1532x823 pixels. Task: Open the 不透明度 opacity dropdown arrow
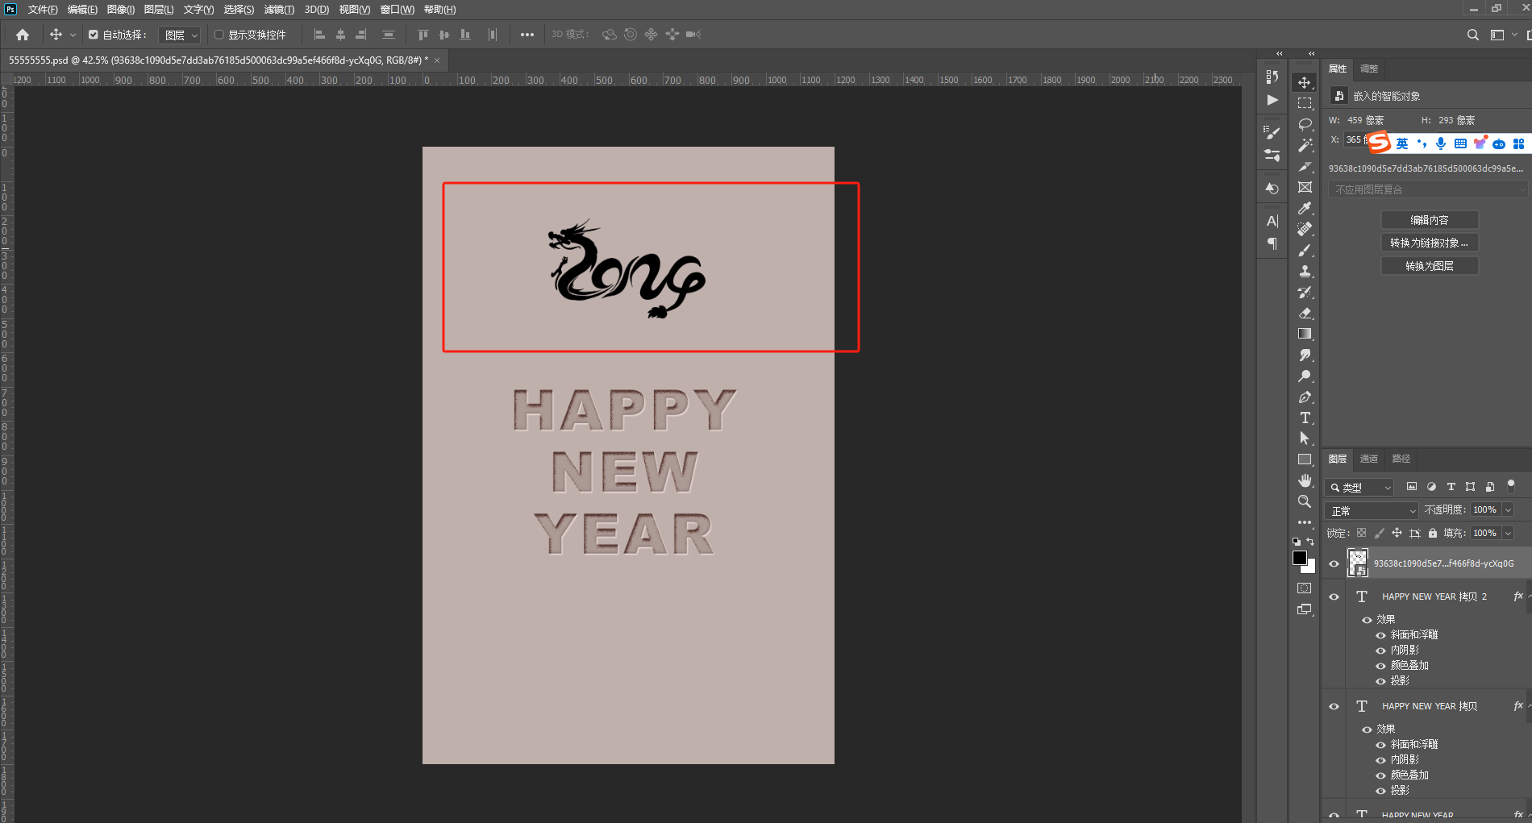1508,509
